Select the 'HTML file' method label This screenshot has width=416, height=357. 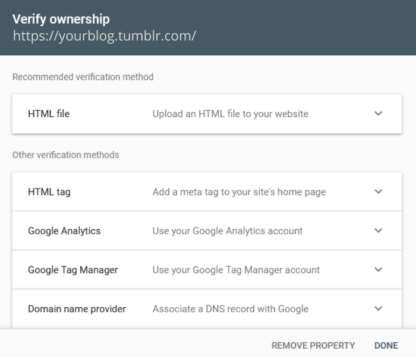coord(49,114)
